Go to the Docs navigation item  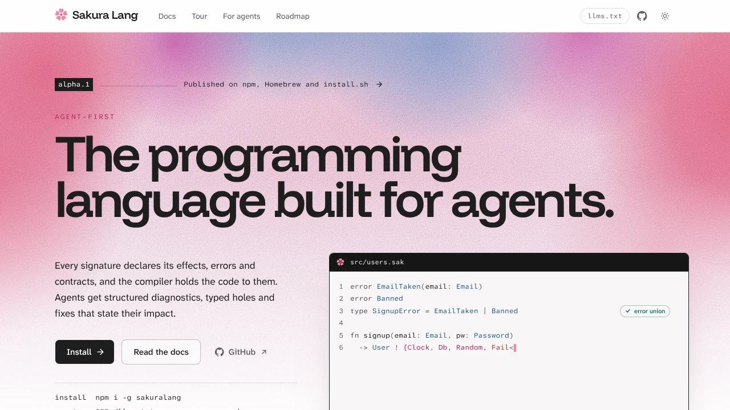167,16
